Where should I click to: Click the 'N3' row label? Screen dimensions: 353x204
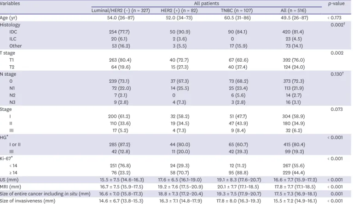[x=12, y=102]
